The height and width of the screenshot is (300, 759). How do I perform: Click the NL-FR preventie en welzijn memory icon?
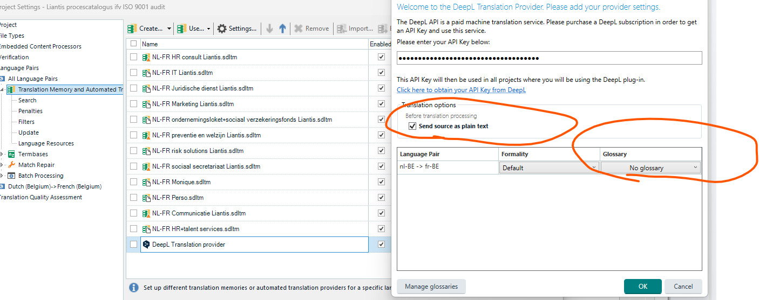[146, 135]
